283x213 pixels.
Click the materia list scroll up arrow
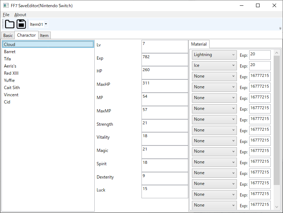(x=277, y=53)
